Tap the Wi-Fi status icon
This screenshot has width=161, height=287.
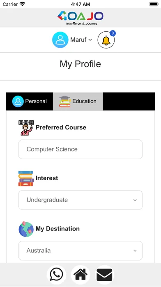pyautogui.click(x=23, y=4)
